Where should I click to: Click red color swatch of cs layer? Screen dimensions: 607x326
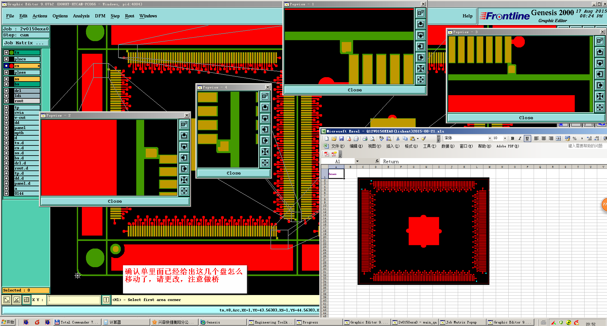[x=12, y=66]
